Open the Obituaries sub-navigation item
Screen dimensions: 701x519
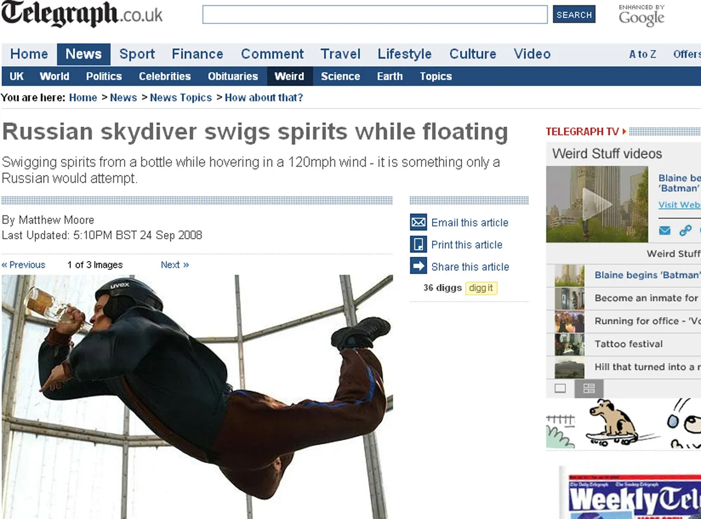[233, 76]
